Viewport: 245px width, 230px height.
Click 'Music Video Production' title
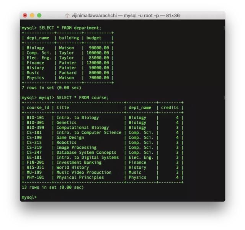click(x=84, y=172)
